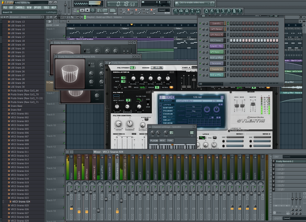Open the VIEW menu
Viewport: 306px width, 222px height.
29,8
